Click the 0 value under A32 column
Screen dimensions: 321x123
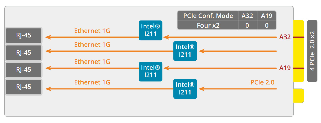pos(247,25)
